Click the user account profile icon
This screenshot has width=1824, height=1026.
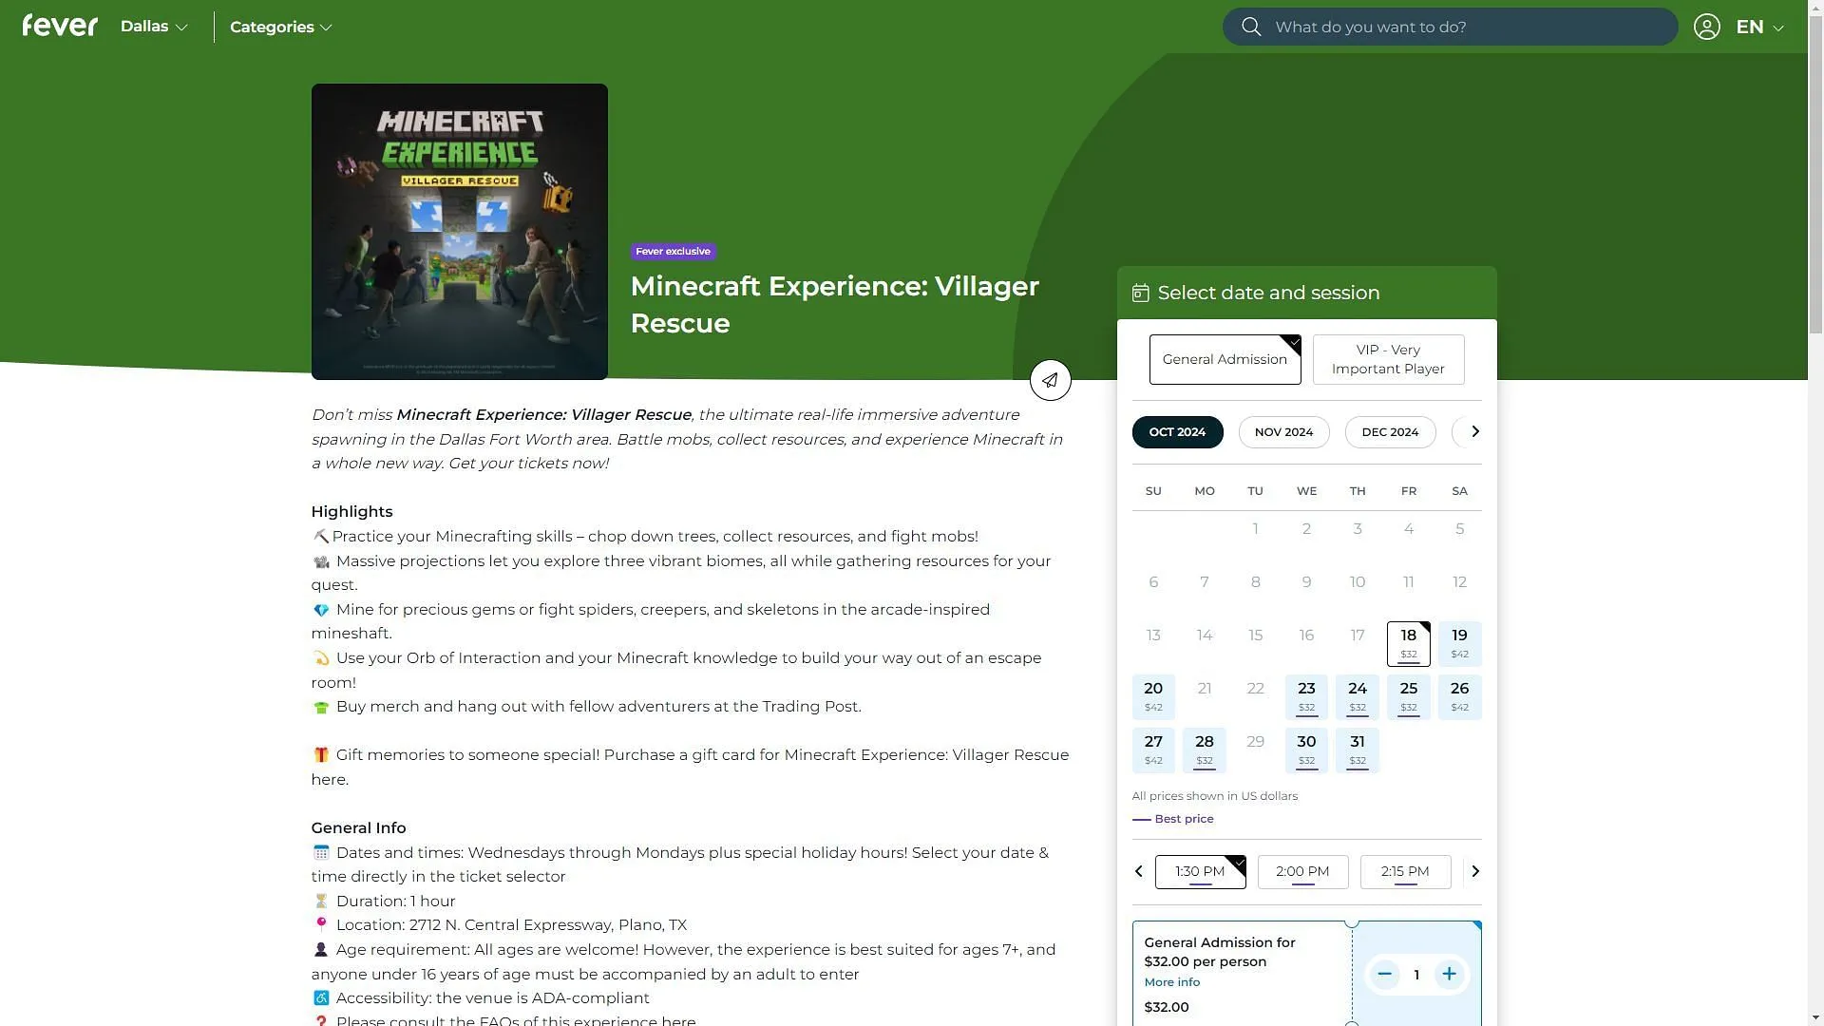[x=1706, y=27]
